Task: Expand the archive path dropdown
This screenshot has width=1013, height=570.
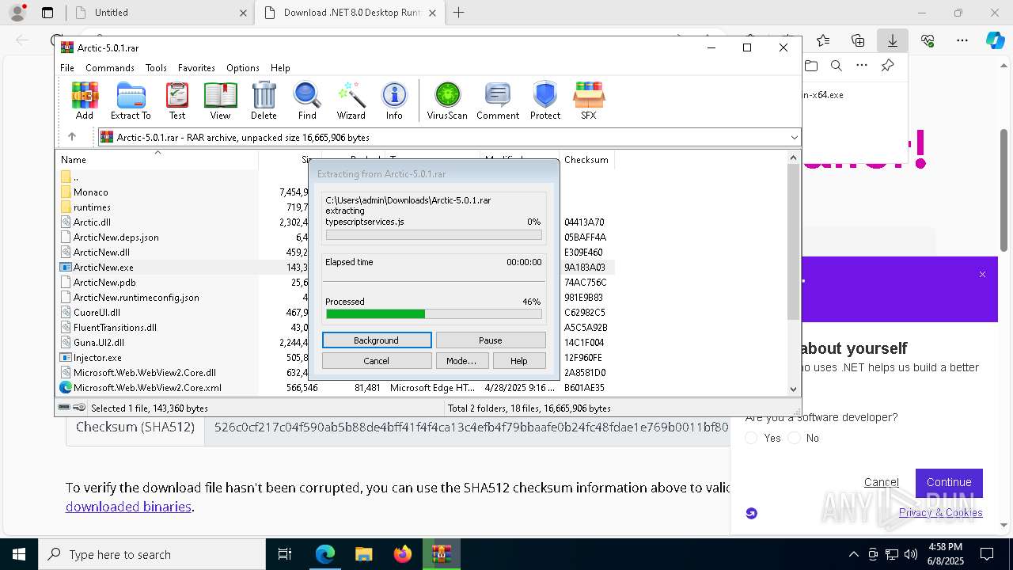Action: [794, 137]
